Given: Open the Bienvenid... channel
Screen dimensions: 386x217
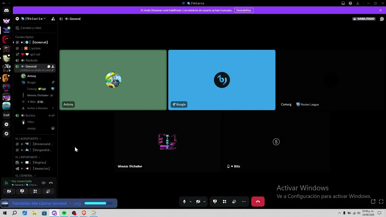Looking at the screenshot, I should 35,144.
